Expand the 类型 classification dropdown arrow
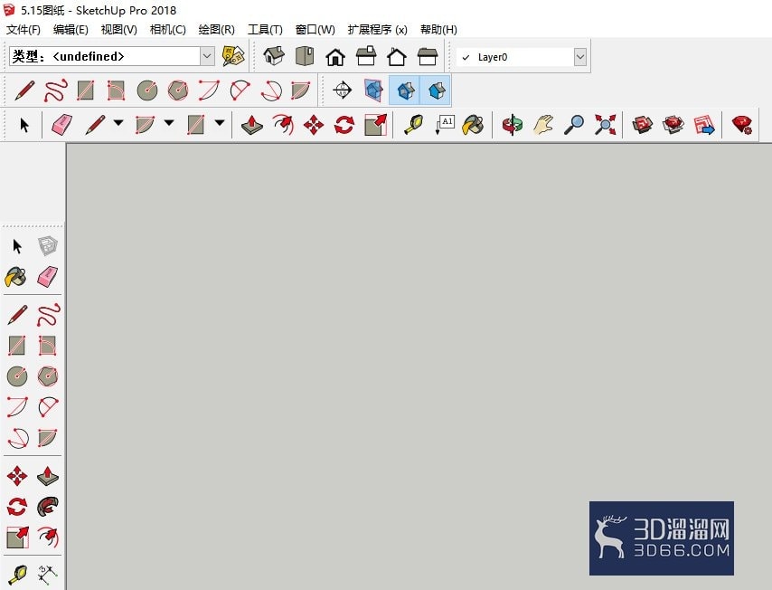The height and width of the screenshot is (590, 772). point(207,56)
